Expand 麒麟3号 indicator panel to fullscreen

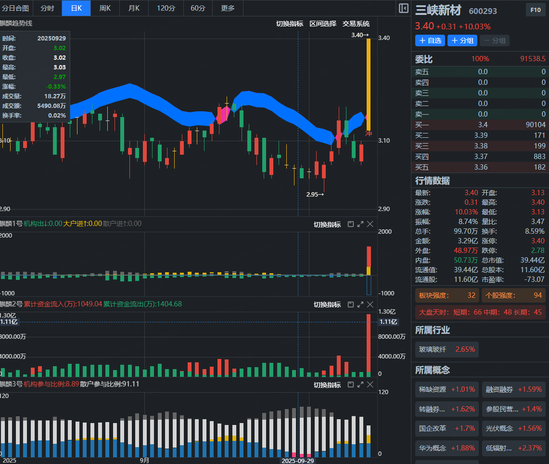[360, 384]
